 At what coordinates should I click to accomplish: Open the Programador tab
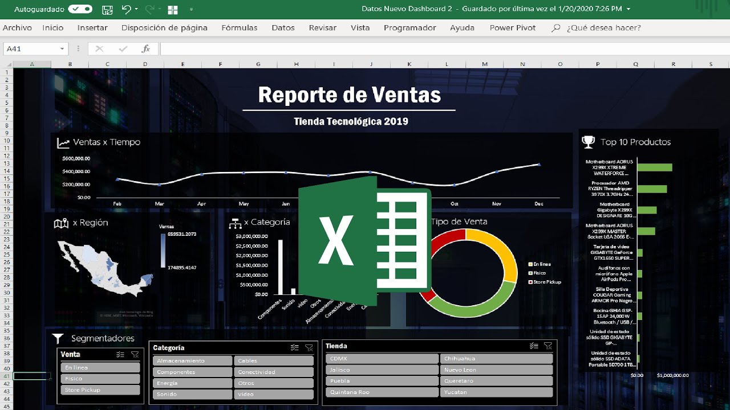(410, 27)
